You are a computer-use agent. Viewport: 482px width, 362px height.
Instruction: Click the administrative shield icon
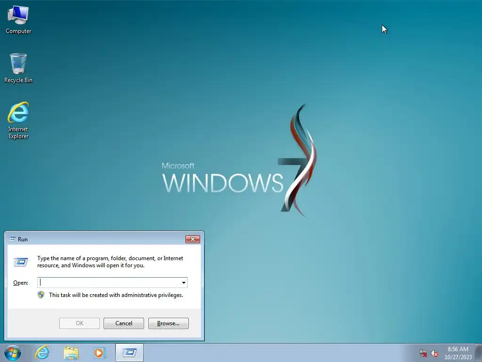(41, 295)
